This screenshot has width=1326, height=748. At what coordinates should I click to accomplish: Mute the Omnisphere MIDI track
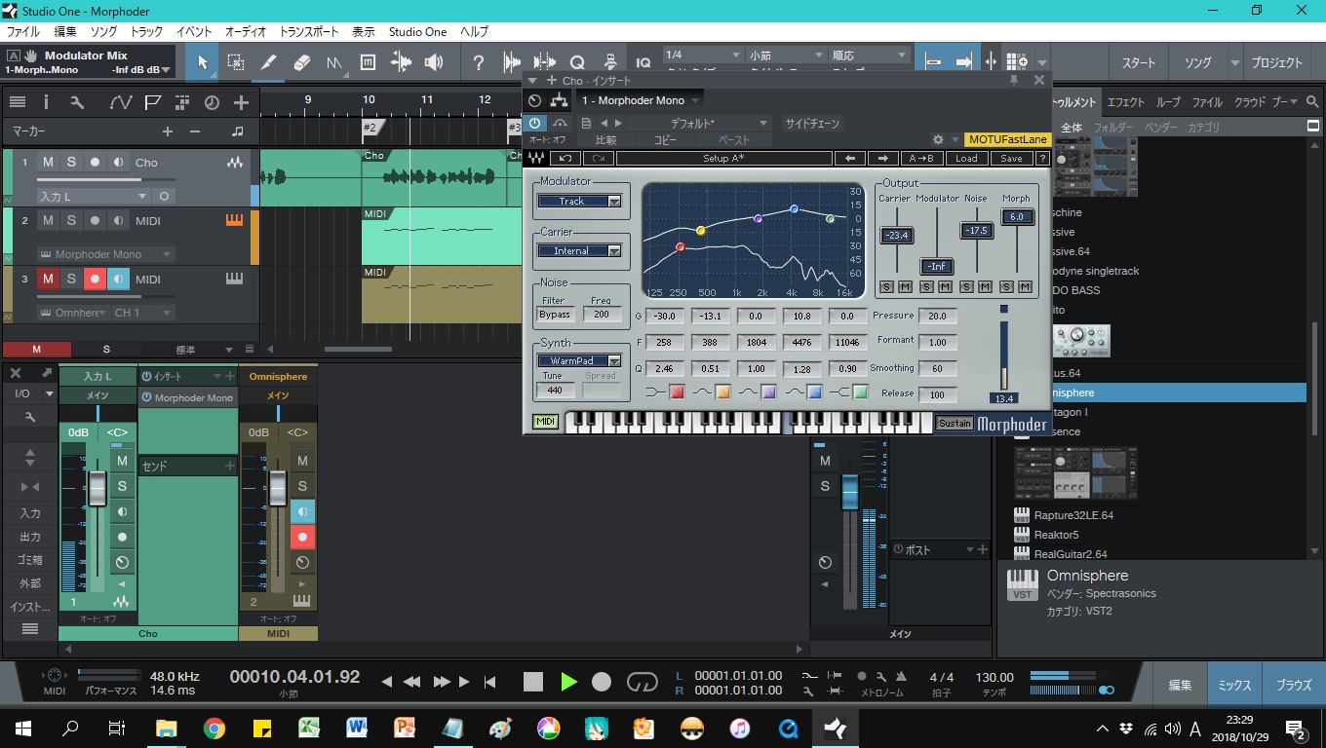pyautogui.click(x=47, y=280)
